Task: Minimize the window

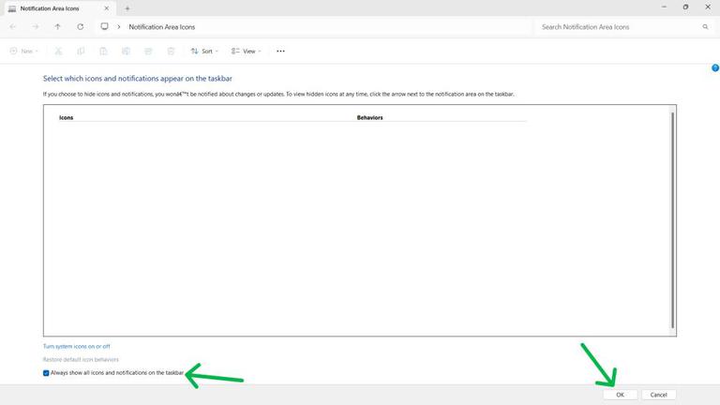Action: pos(664,7)
